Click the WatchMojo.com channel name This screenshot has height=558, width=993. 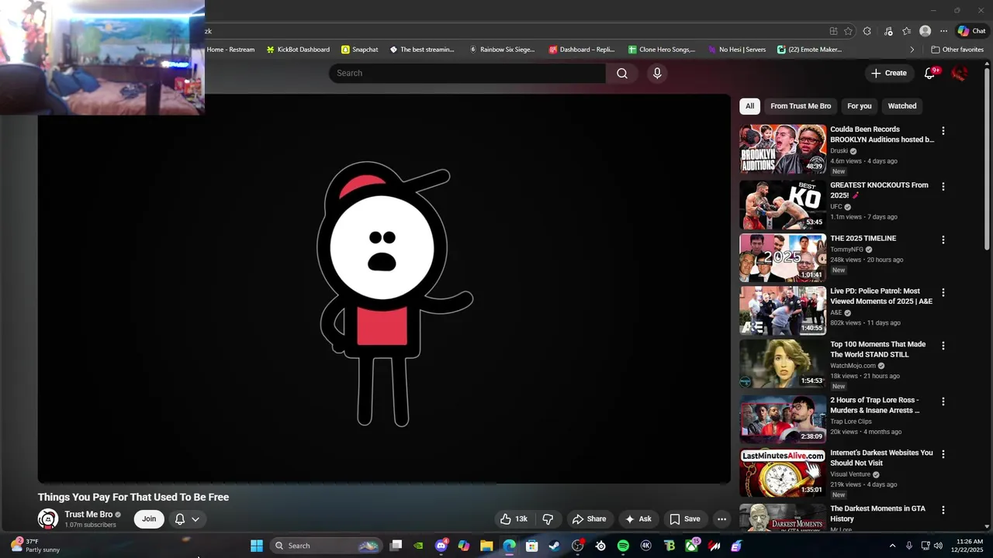click(853, 366)
